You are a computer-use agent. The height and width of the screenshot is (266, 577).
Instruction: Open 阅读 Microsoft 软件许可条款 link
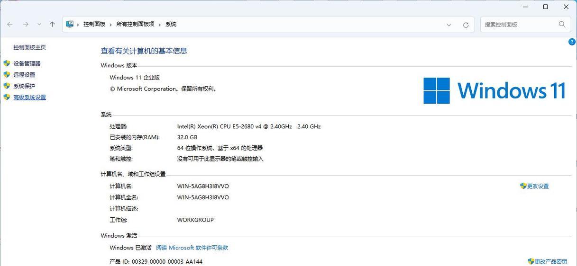[192, 248]
